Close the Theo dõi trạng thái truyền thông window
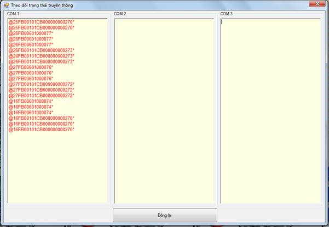The image size is (329, 227). pos(317,4)
